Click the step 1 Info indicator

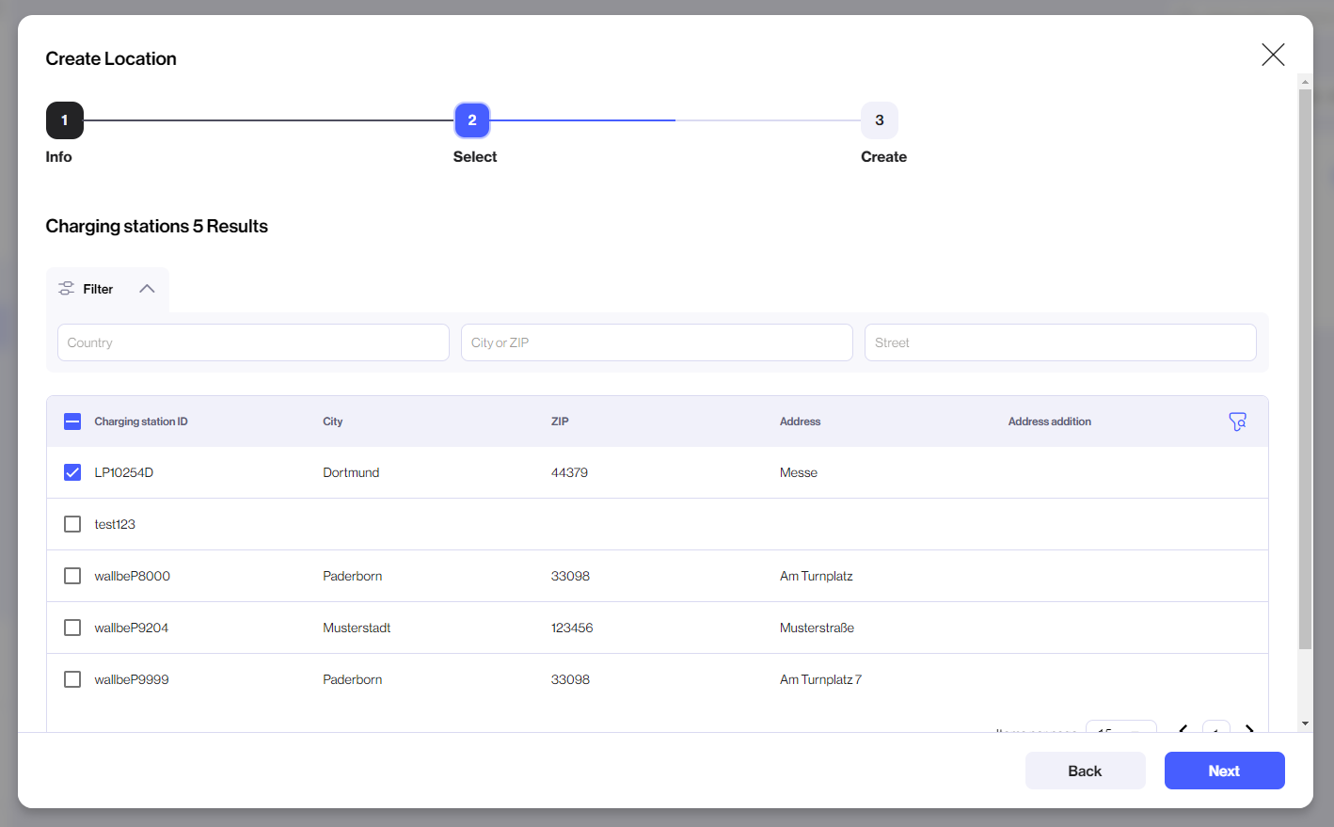point(64,120)
